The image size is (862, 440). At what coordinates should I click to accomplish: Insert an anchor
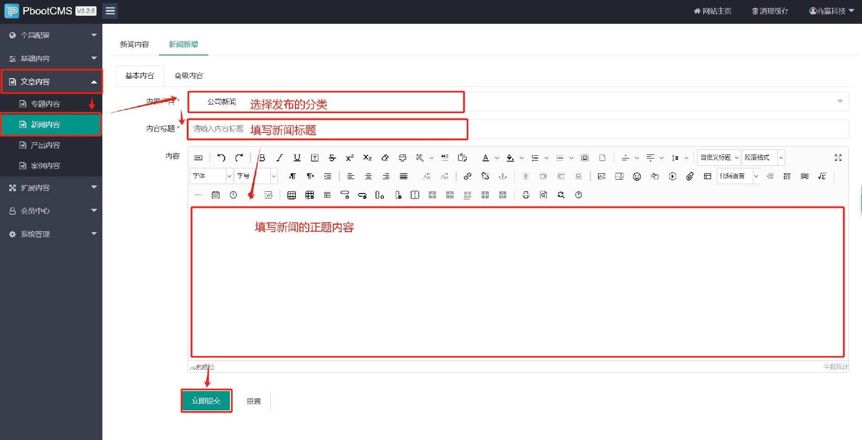point(503,176)
